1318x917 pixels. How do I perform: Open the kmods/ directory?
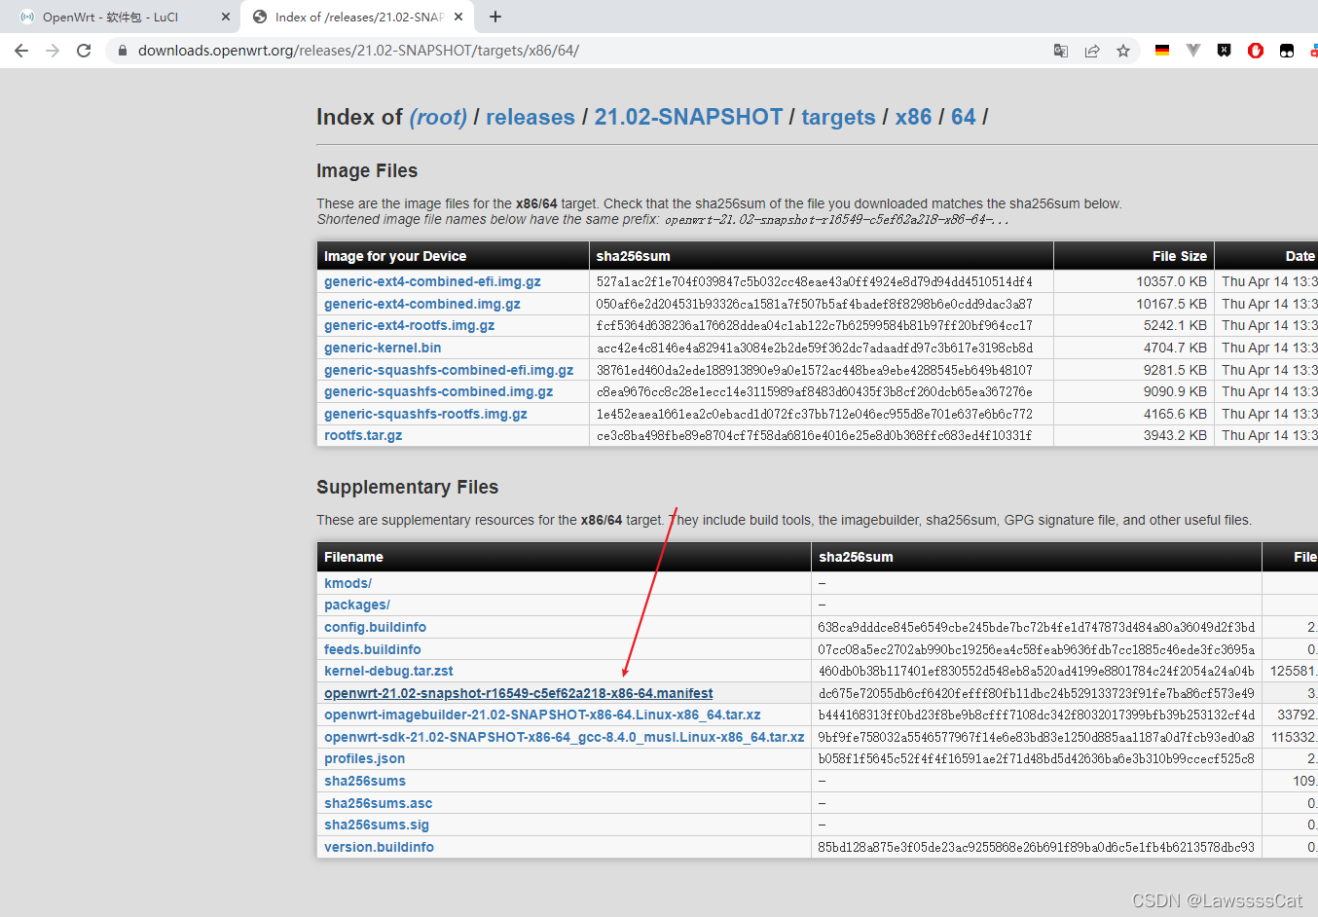(348, 583)
